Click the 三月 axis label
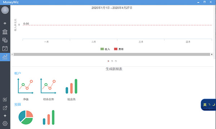 click(141, 42)
